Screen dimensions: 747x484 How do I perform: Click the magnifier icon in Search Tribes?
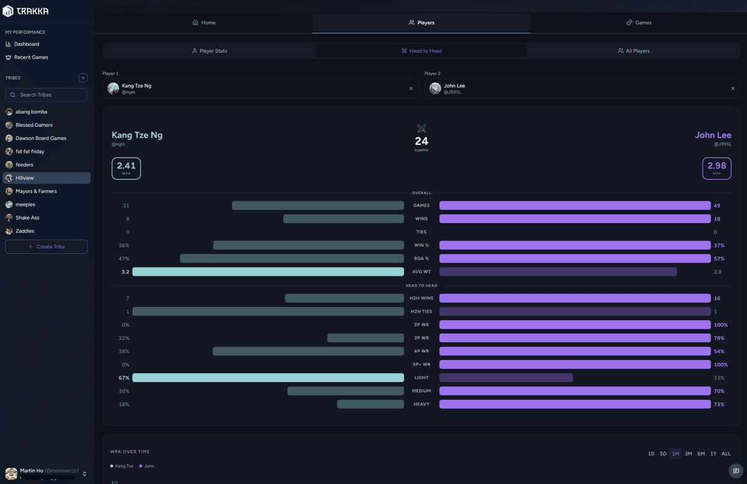point(13,95)
